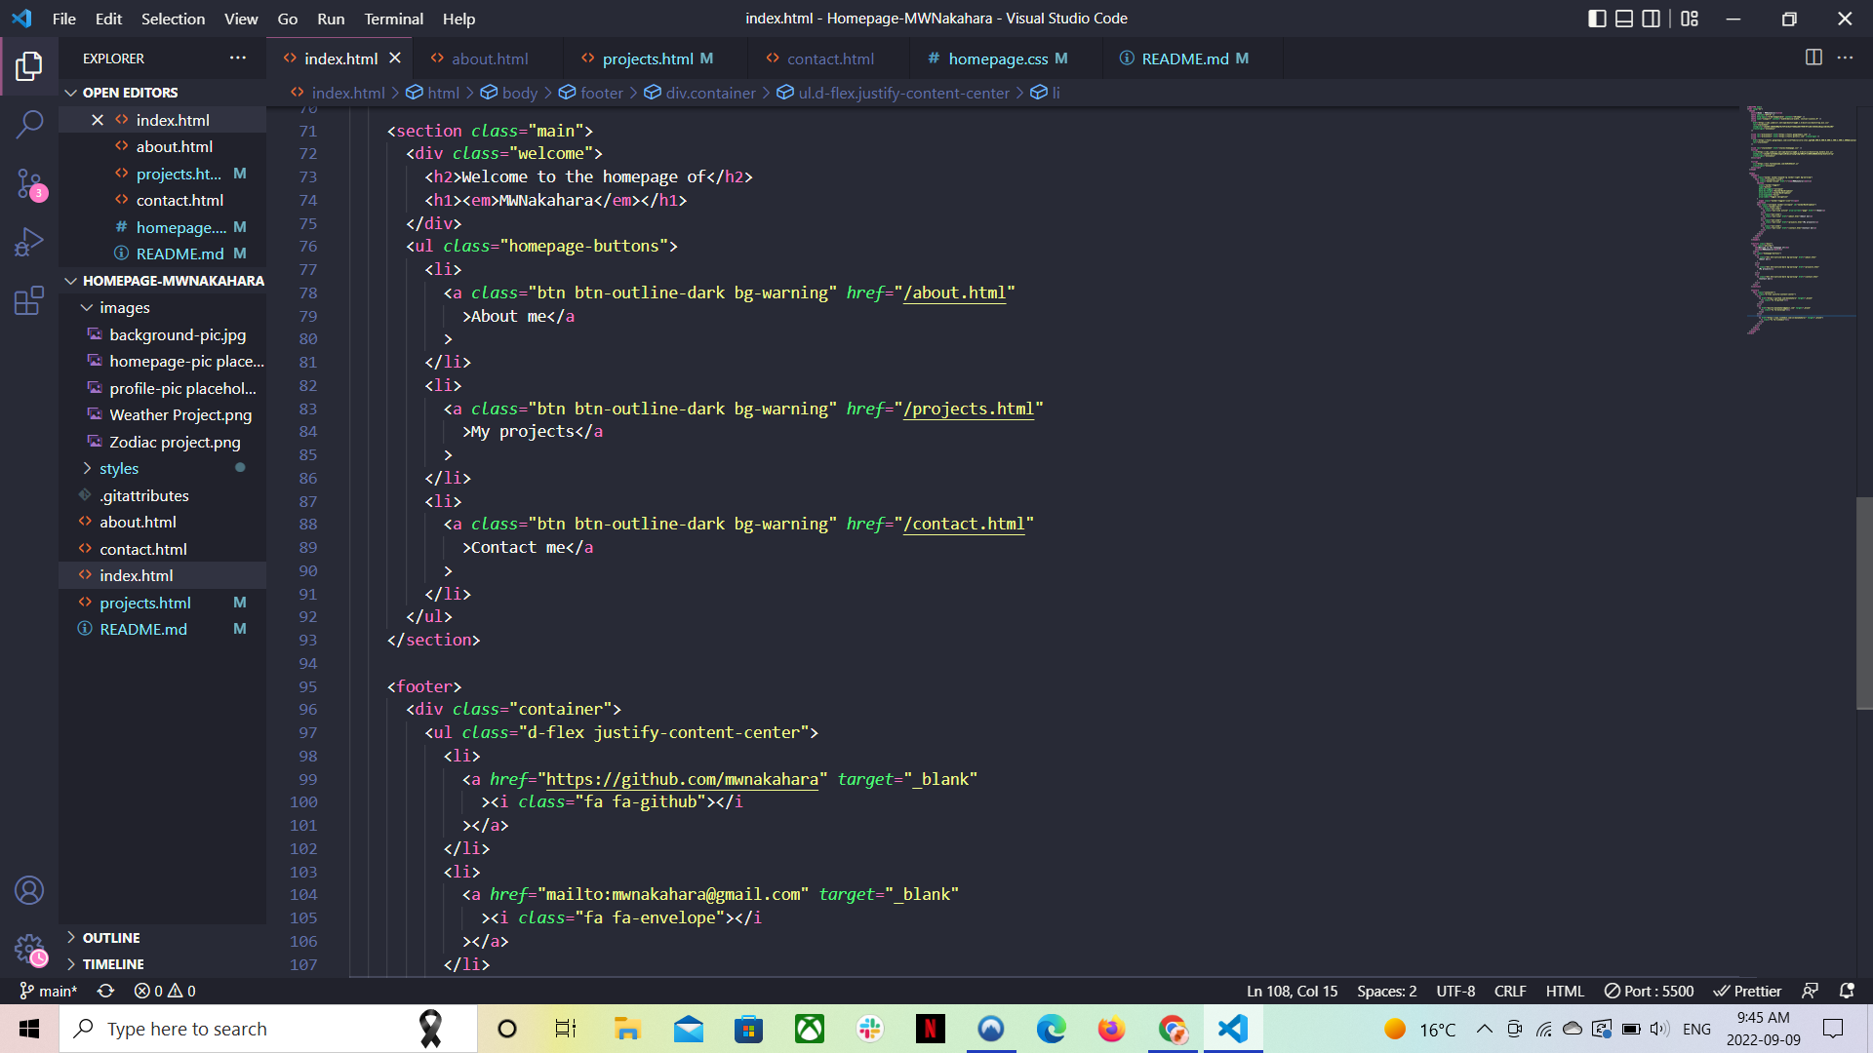Image resolution: width=1873 pixels, height=1053 pixels.
Task: Click the div.container breadcrumb segment
Action: (699, 93)
